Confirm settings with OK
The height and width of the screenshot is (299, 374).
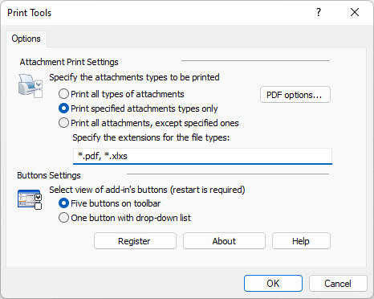(273, 283)
